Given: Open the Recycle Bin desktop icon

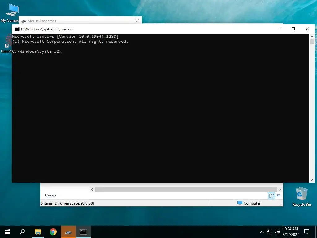Looking at the screenshot, I should coord(302,197).
